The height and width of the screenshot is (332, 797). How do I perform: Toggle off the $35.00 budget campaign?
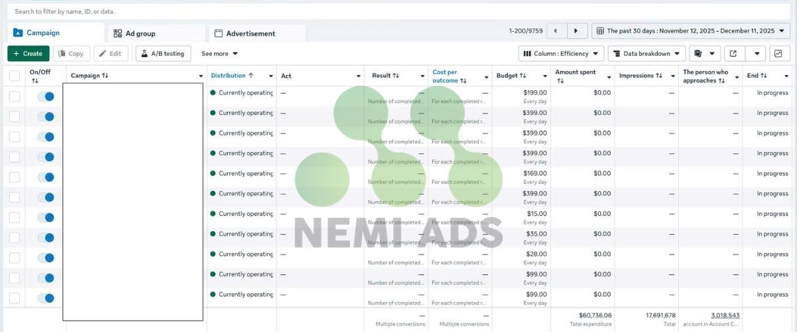46,238
